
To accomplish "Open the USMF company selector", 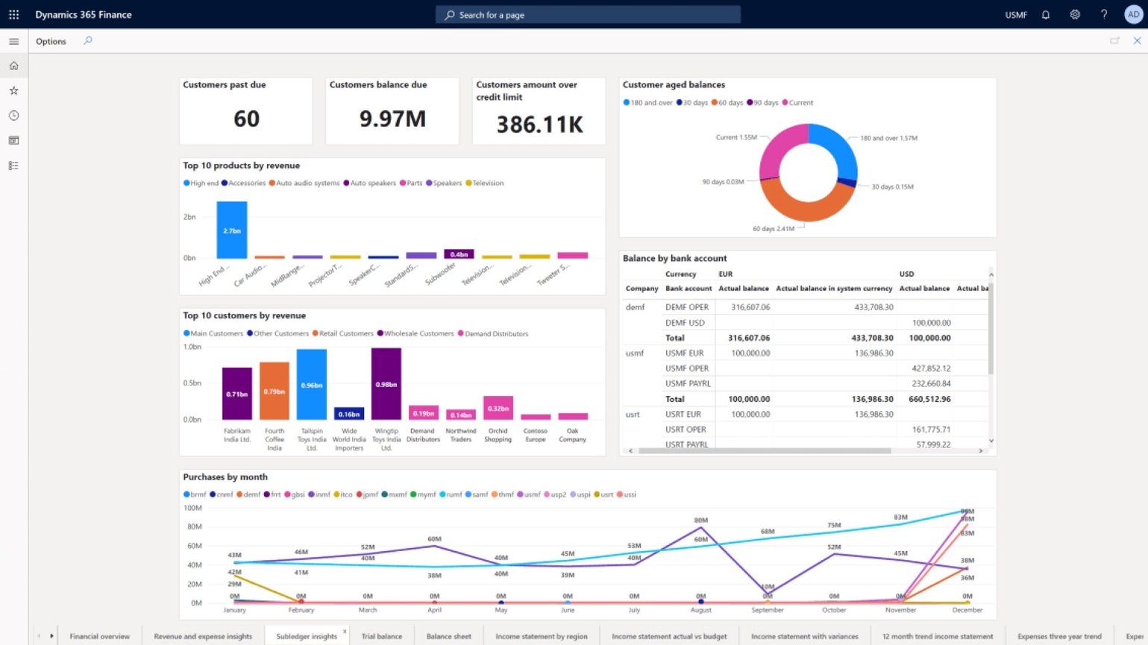I will pyautogui.click(x=1015, y=14).
